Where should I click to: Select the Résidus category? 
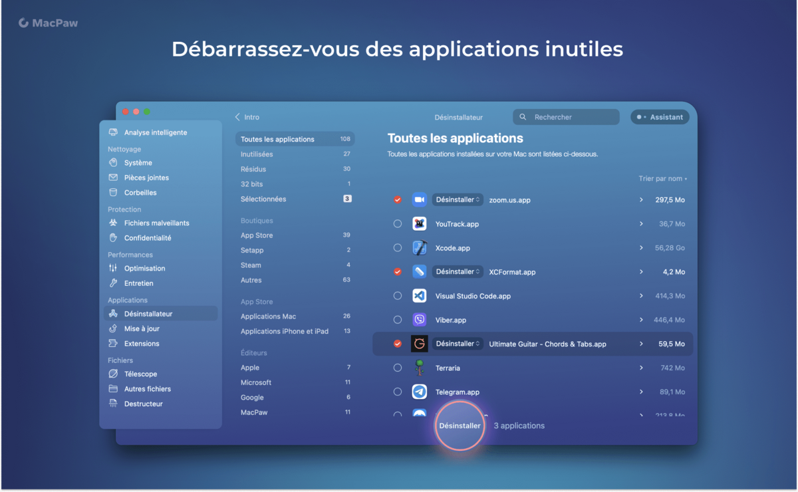(295, 169)
